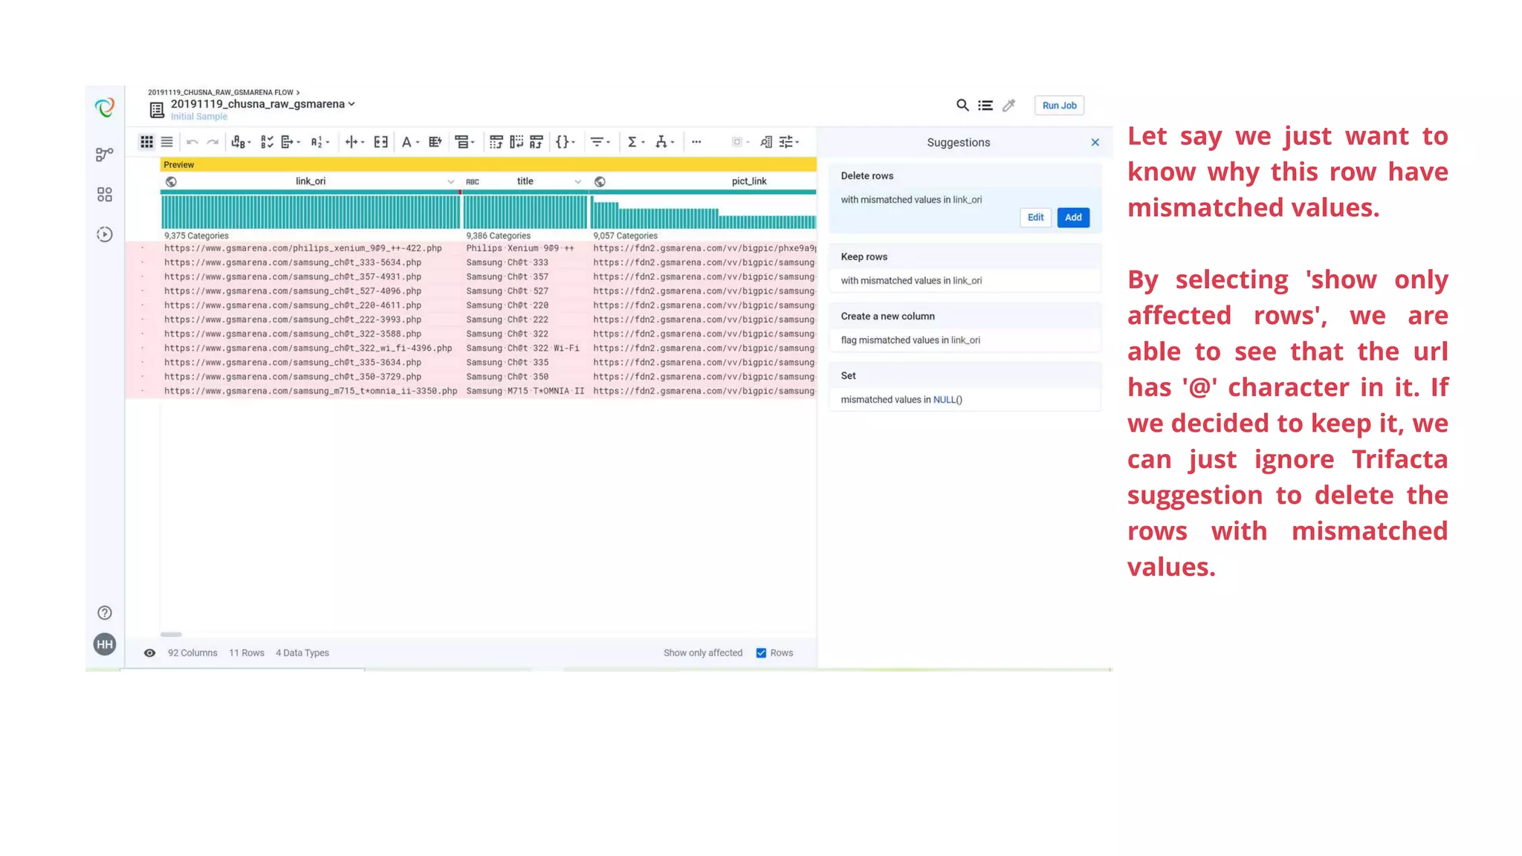The image size is (1522, 856).
Task: Open the split column tool
Action: click(354, 142)
